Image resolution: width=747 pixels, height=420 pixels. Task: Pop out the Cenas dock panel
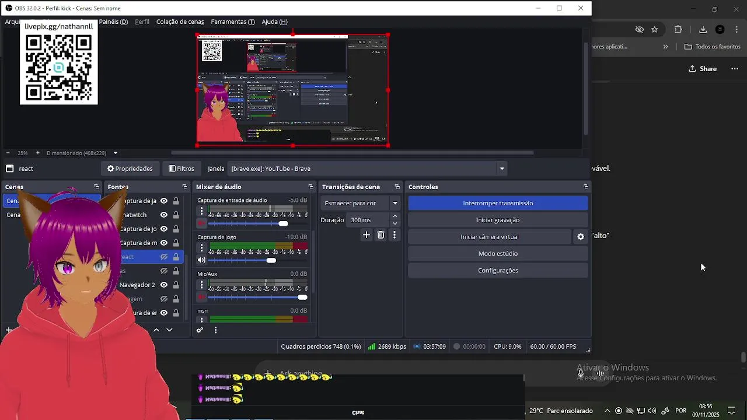[96, 187]
